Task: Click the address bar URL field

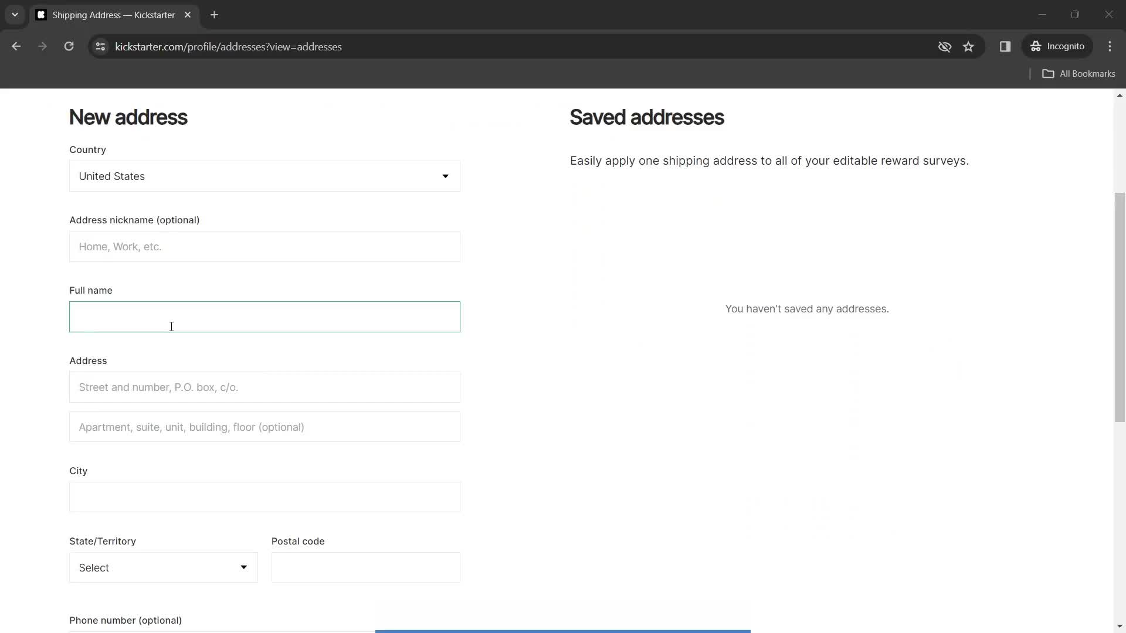Action: [x=228, y=46]
